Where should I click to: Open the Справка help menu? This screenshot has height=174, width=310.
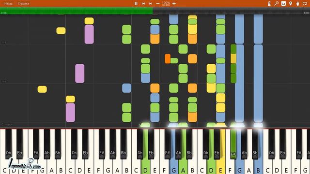coord(23,3)
